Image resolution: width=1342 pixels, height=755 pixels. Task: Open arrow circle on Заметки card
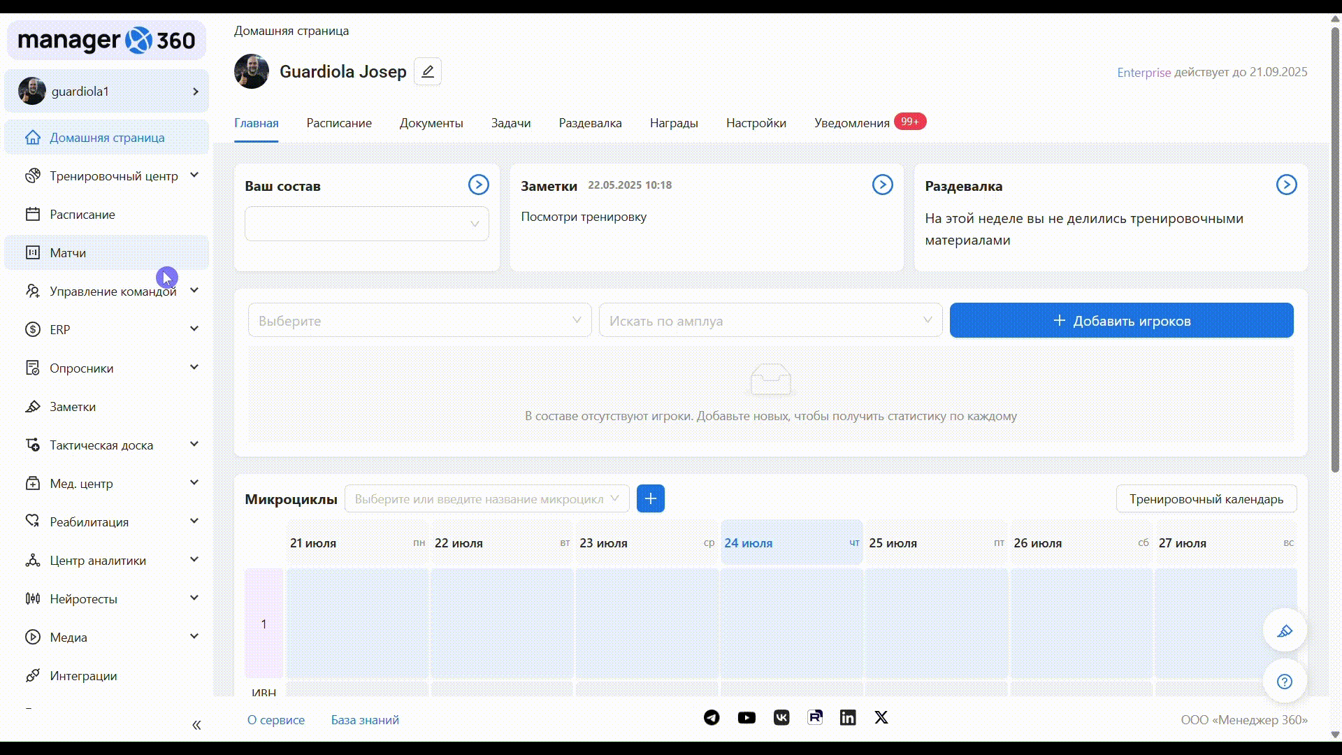pyautogui.click(x=882, y=185)
